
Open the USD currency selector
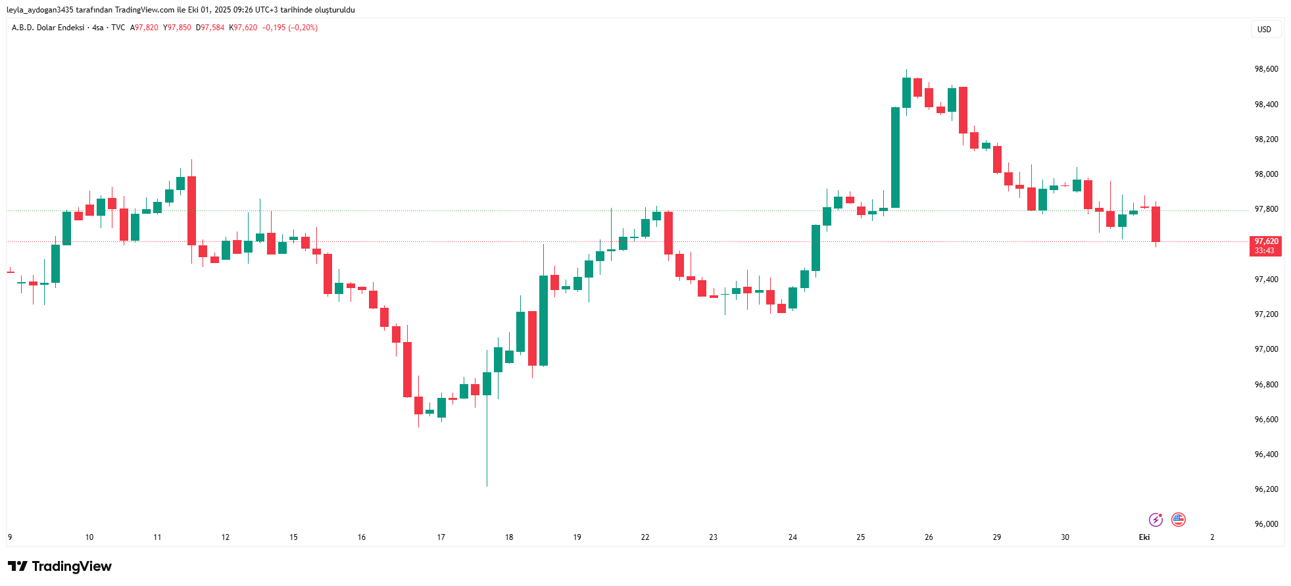1264,29
